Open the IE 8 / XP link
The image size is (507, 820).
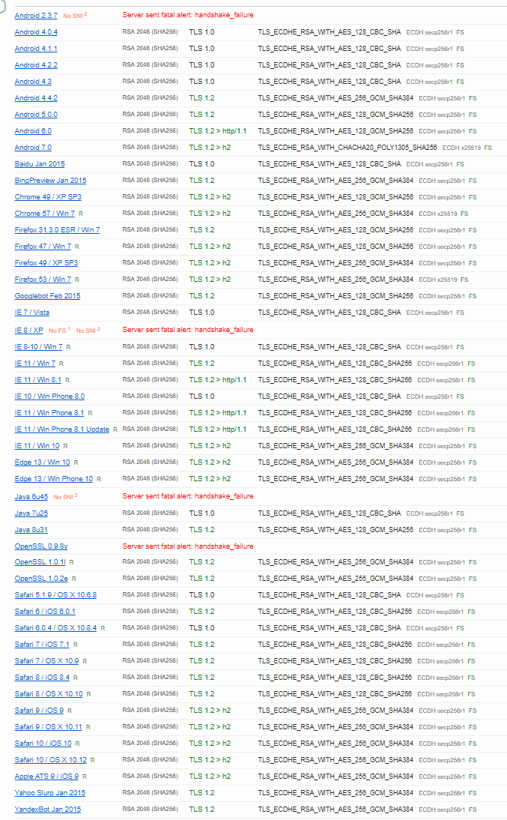pyautogui.click(x=28, y=330)
